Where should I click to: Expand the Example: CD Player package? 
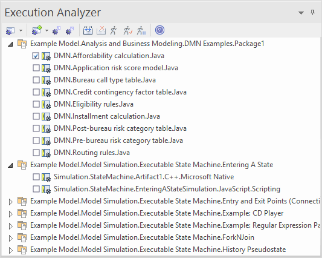[x=11, y=214]
